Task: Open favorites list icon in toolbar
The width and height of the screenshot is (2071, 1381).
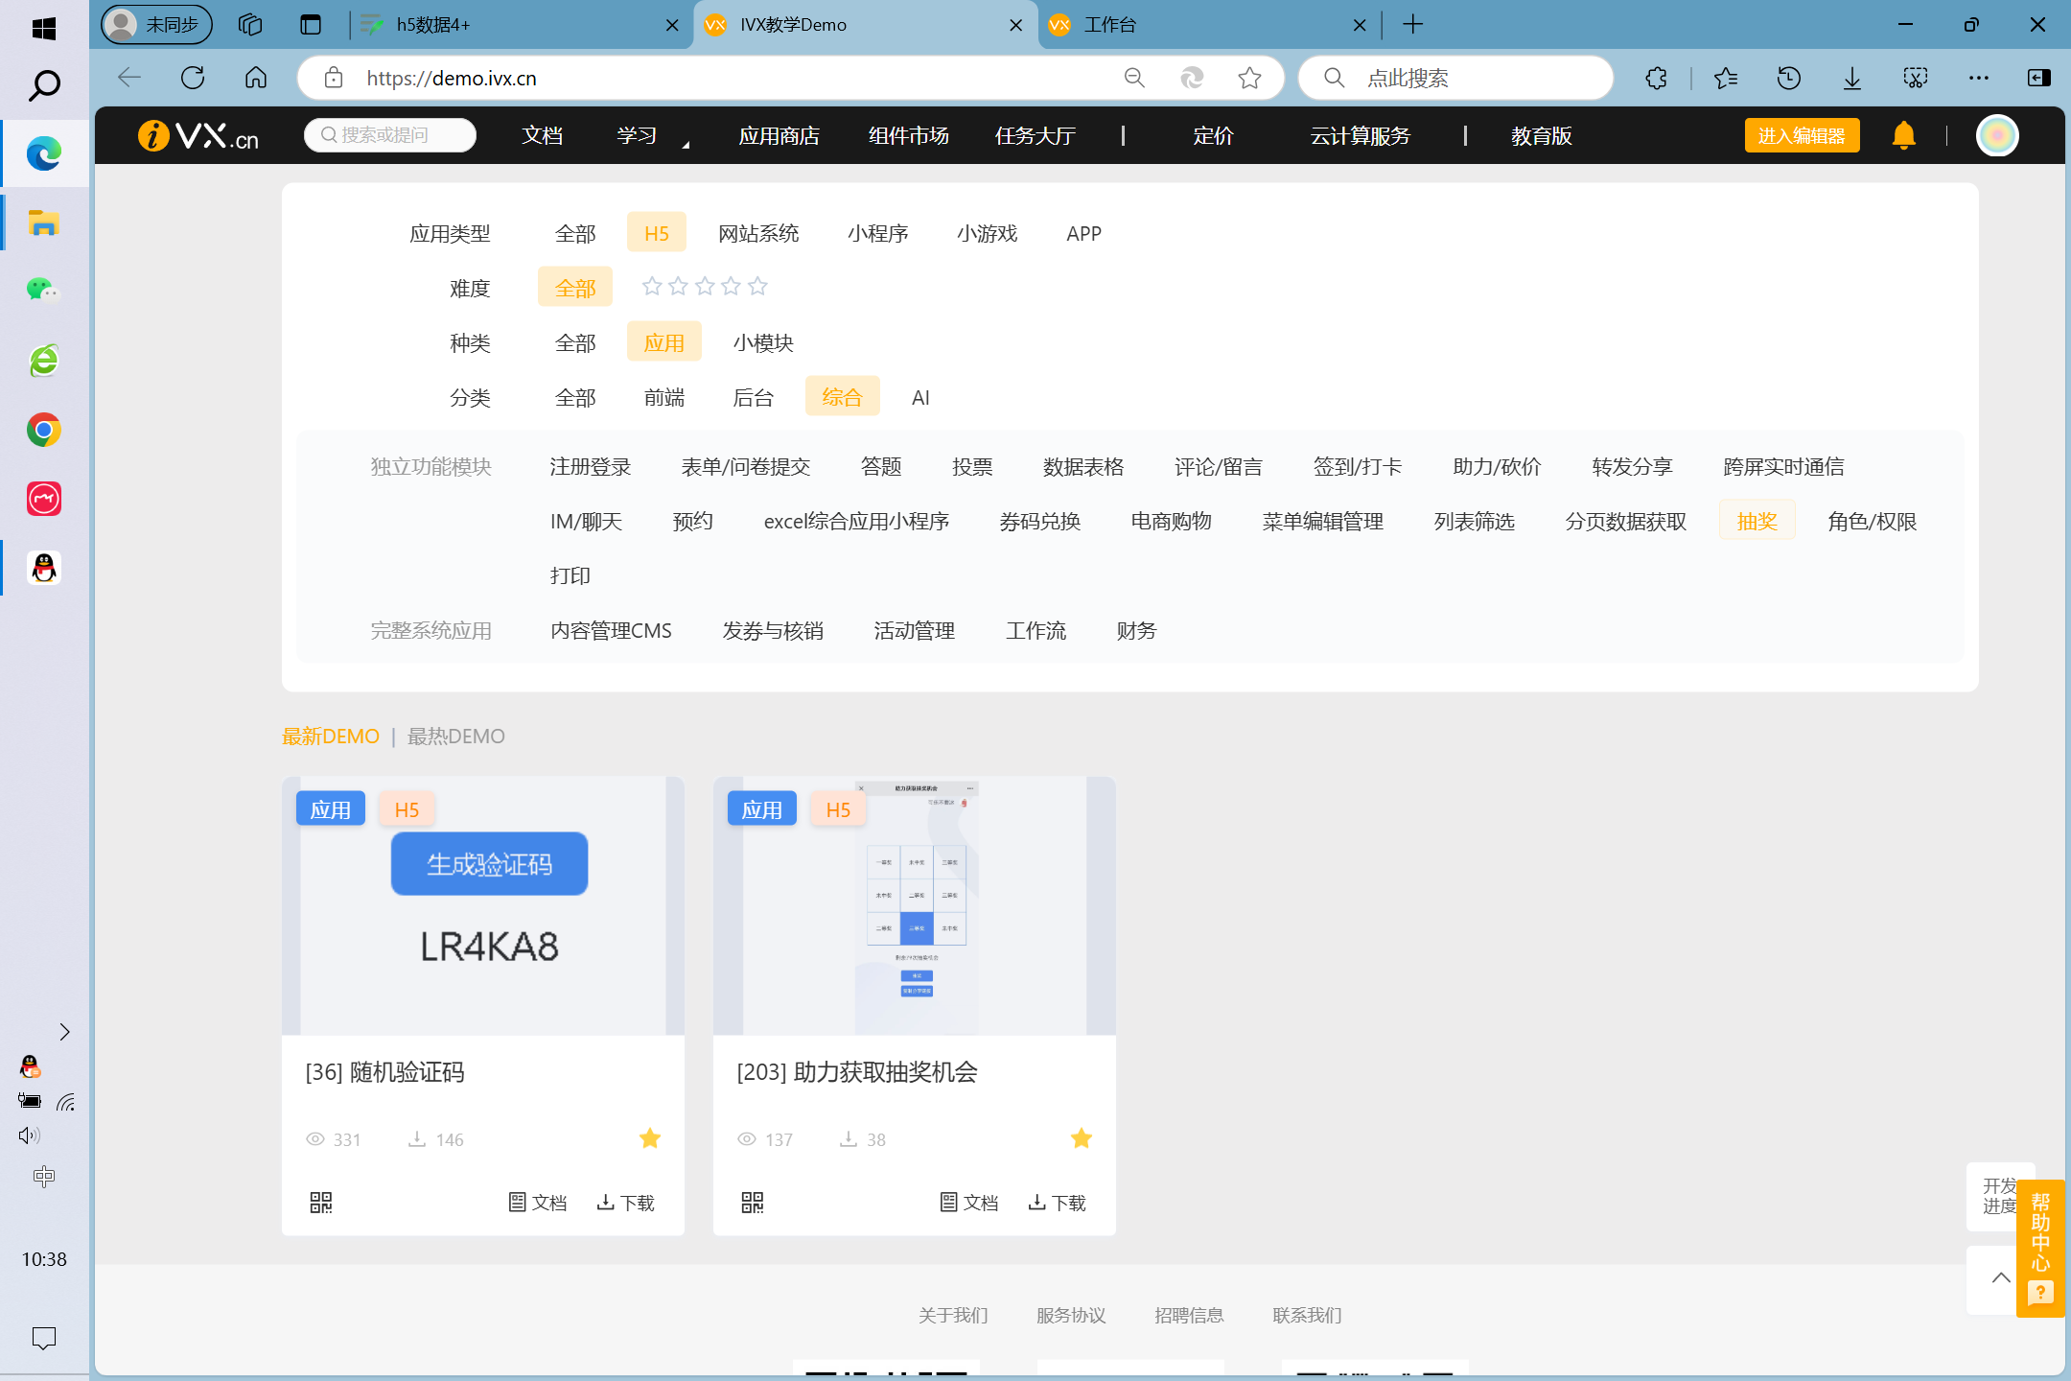Action: (x=1726, y=78)
